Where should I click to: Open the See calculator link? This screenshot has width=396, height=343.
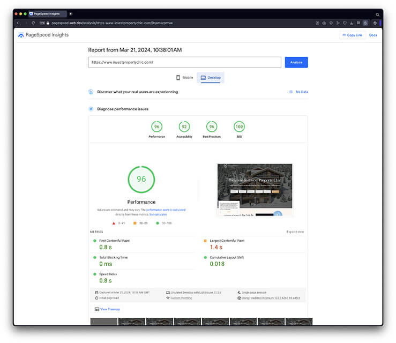[x=158, y=214]
